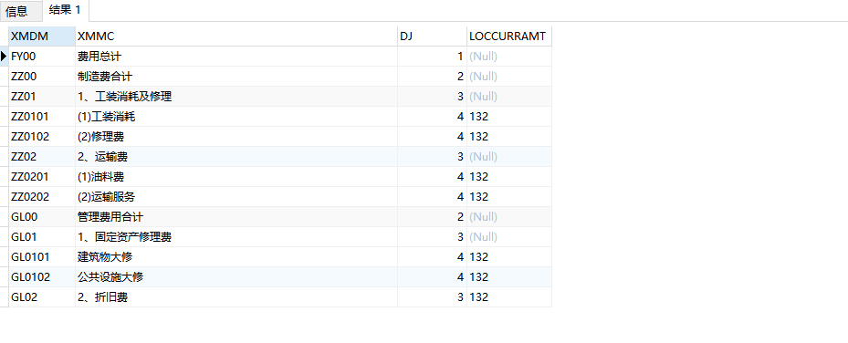
Task: Select the (1)工装消耗 cell
Action: (x=236, y=116)
